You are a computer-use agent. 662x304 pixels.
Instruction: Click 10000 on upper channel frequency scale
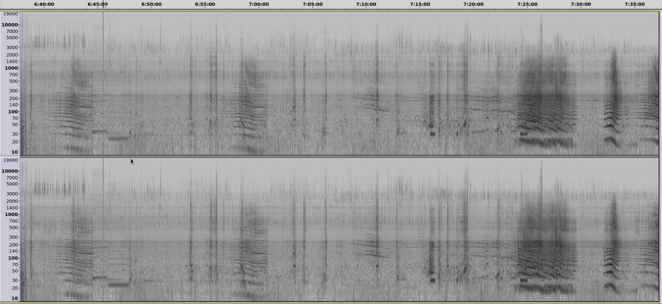10,25
